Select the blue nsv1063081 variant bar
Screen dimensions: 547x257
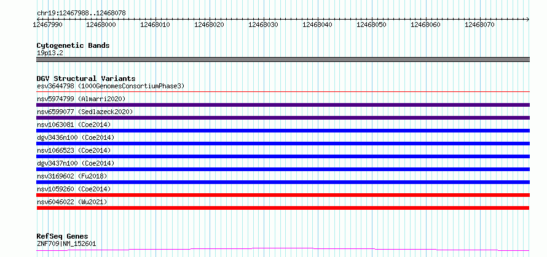[x=283, y=131]
